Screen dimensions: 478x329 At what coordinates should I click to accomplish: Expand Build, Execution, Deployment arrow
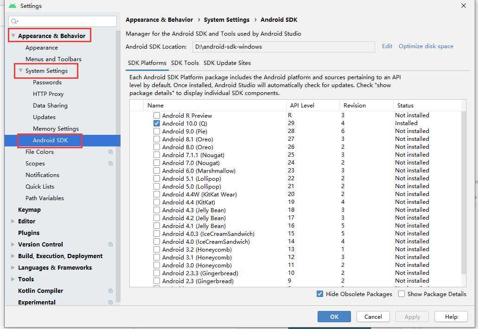(13, 256)
